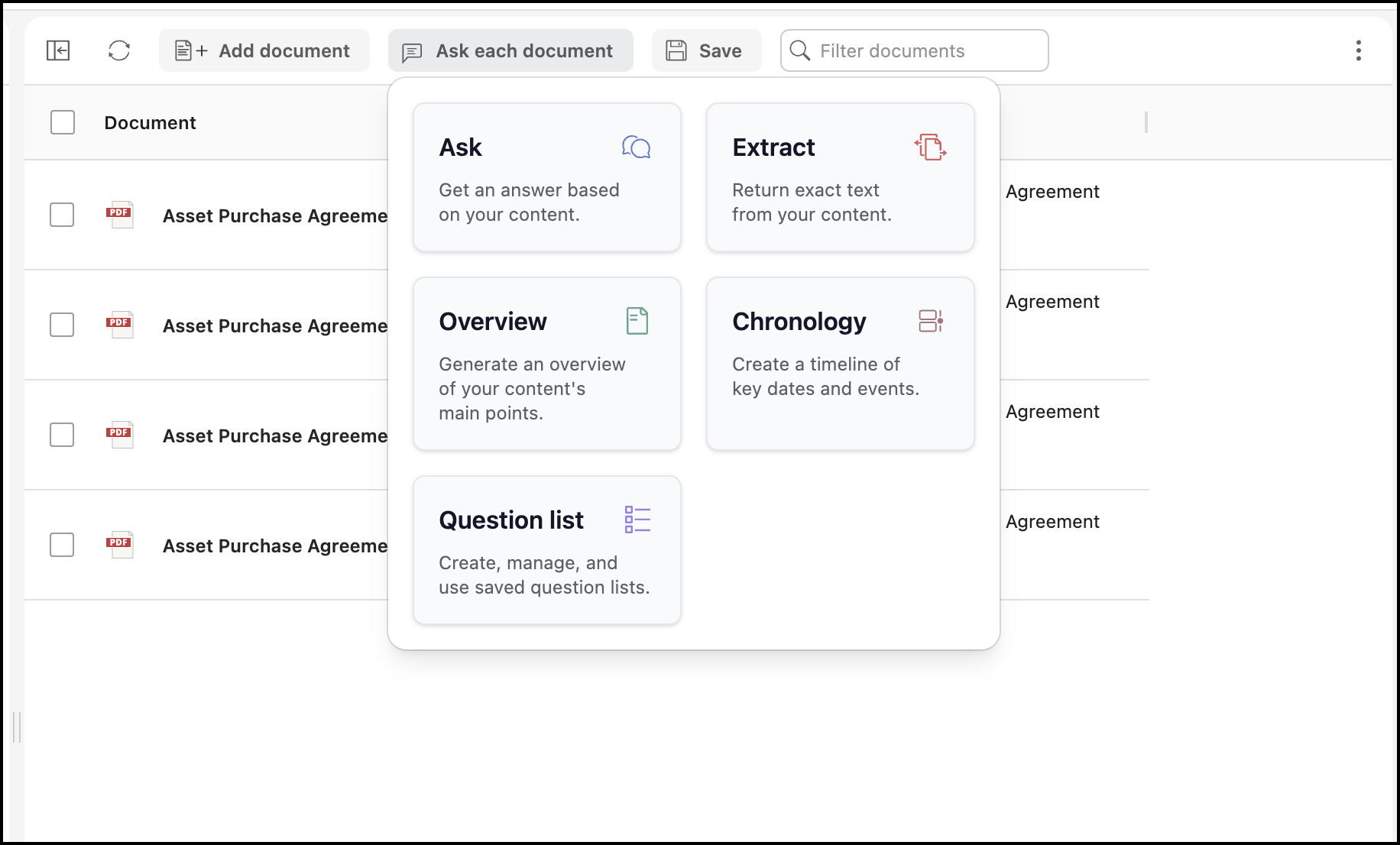This screenshot has height=845, width=1400.
Task: Close the Ask each document dropdown
Action: click(510, 50)
